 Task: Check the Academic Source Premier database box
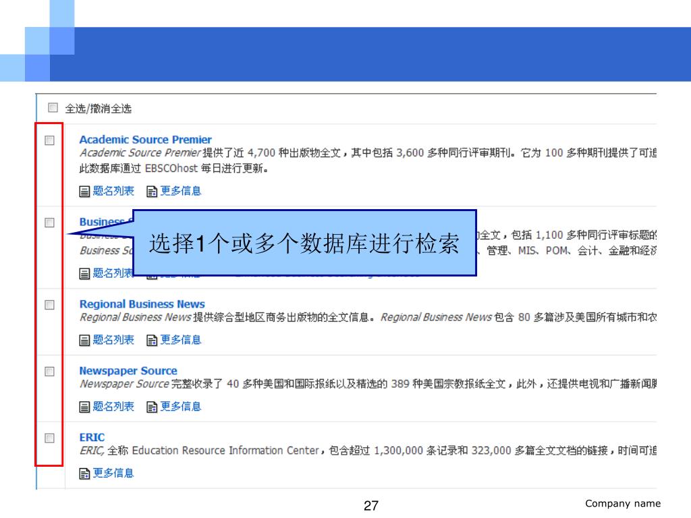coord(50,140)
